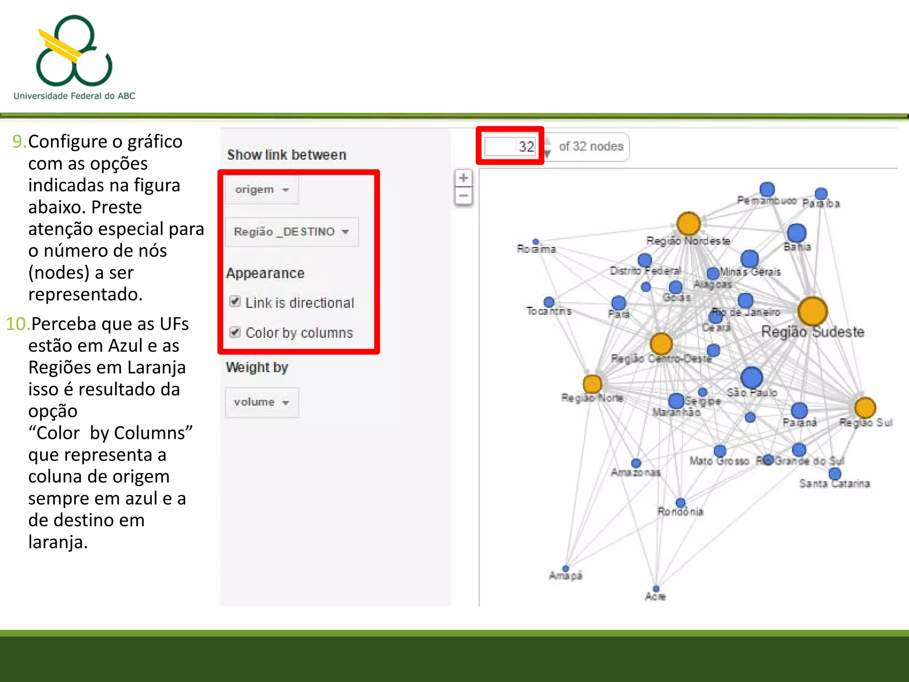Select the Região Nordeste orange node
Image resolution: width=909 pixels, height=682 pixels.
point(688,223)
